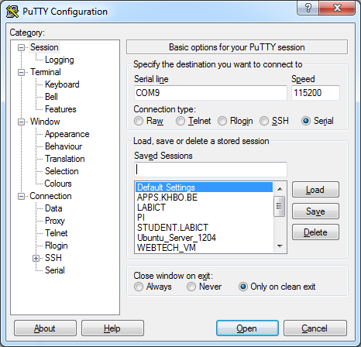Open the Appearance category
The image size is (361, 347).
tap(67, 134)
